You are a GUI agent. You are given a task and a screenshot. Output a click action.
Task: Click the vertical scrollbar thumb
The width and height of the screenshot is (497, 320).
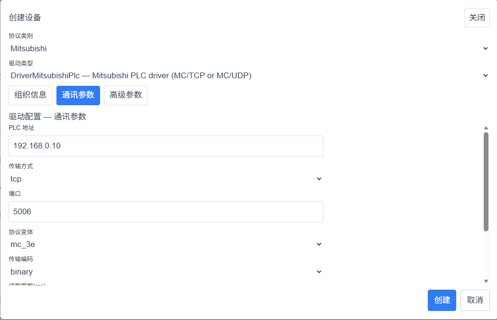click(486, 182)
